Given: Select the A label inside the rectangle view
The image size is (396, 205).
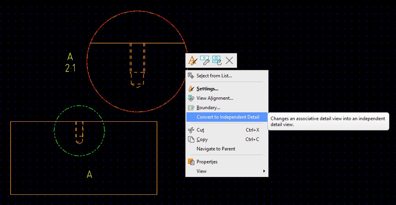Looking at the screenshot, I should pos(89,174).
